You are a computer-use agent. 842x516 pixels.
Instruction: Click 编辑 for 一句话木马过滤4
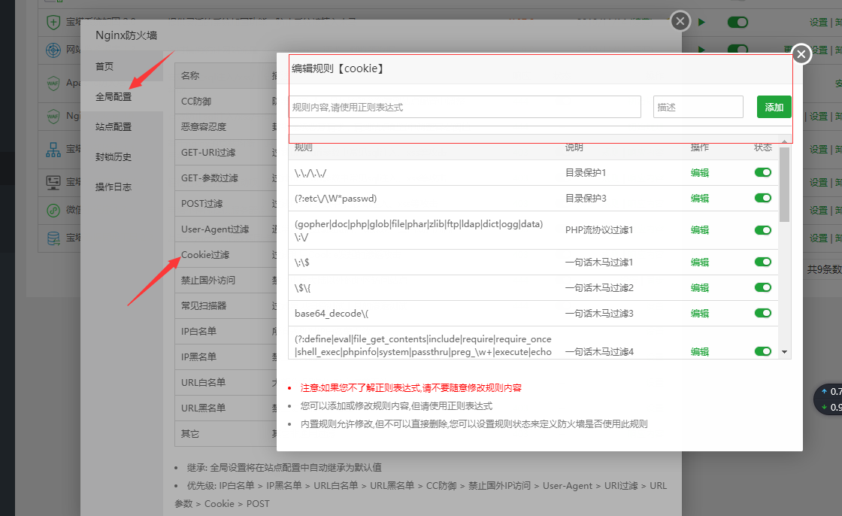coord(700,351)
